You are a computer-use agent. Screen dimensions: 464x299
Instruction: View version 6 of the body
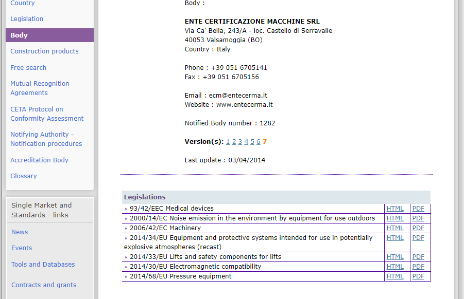tap(259, 142)
